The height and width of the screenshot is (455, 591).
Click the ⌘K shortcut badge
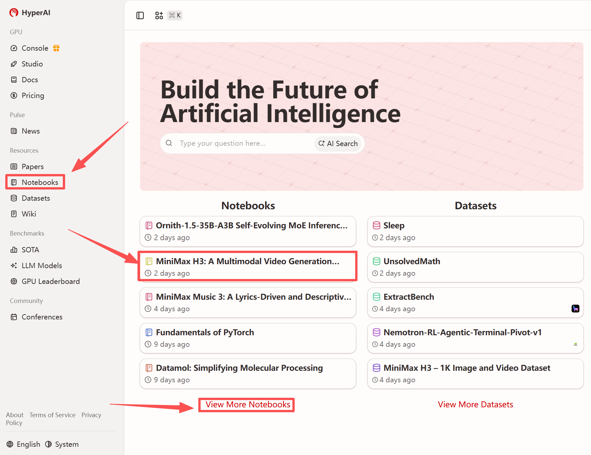175,15
